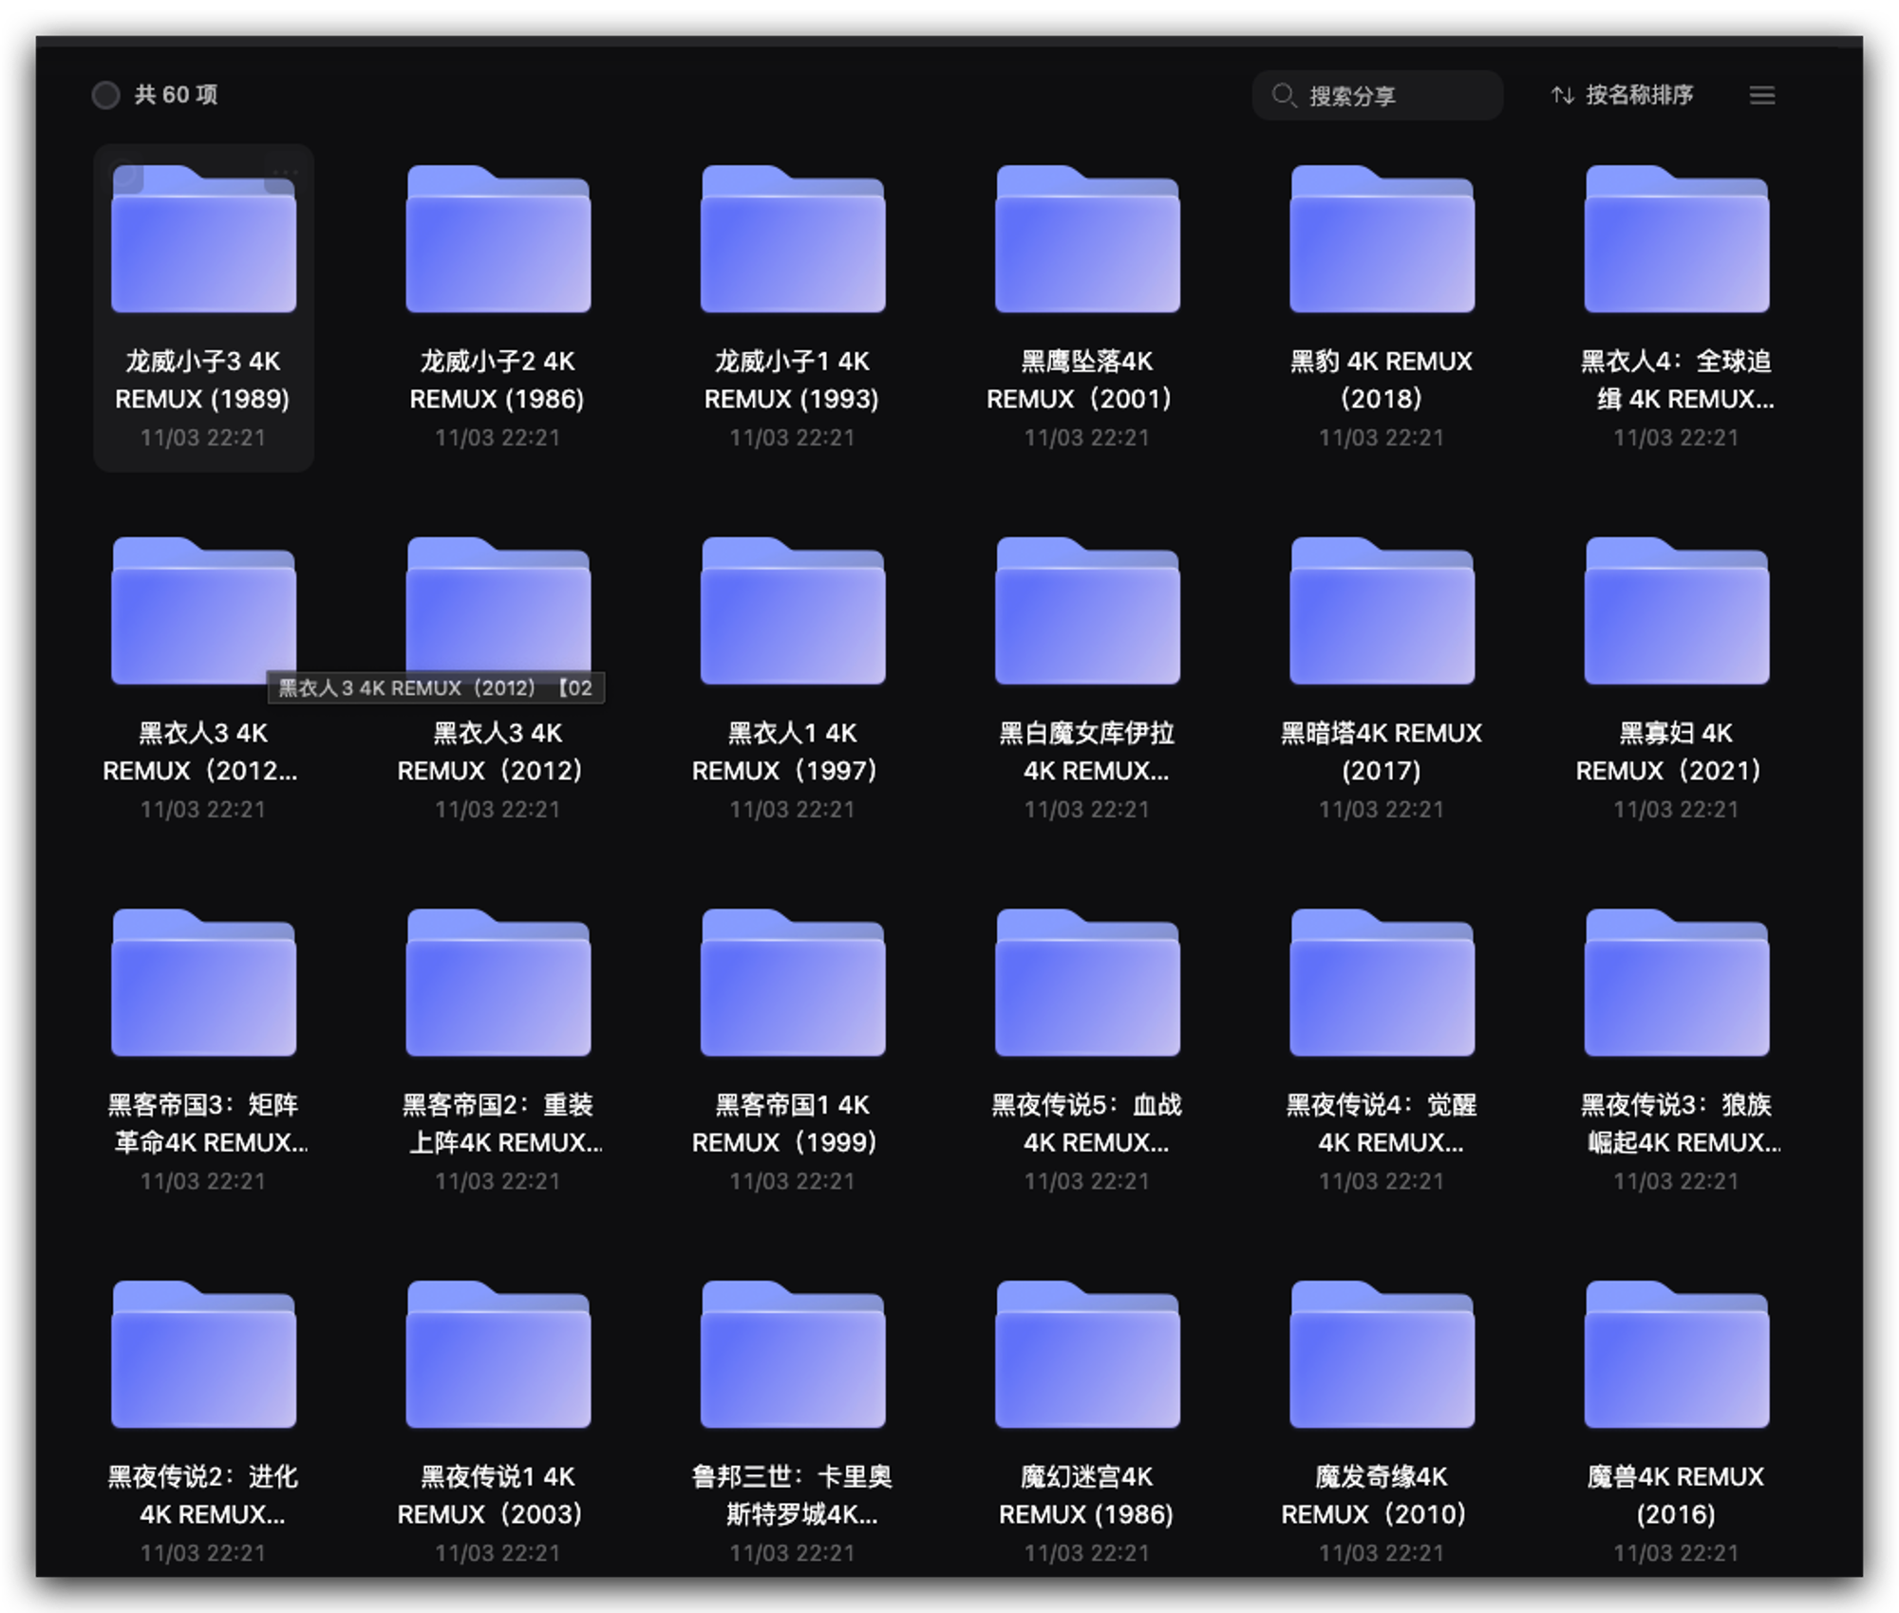
Task: Open the 魔兽4K REMUX (2016) folder
Action: (1677, 1355)
